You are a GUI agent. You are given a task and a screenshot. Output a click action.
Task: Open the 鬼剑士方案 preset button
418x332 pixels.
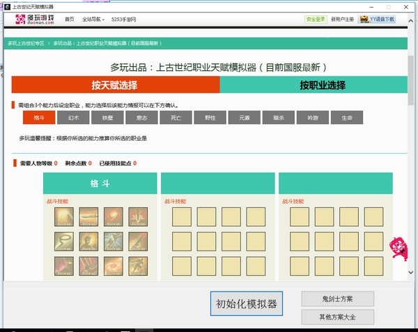pyautogui.click(x=338, y=299)
